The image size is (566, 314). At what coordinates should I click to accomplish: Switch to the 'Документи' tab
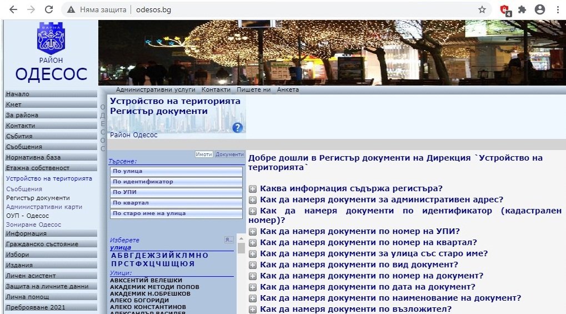pyautogui.click(x=229, y=154)
